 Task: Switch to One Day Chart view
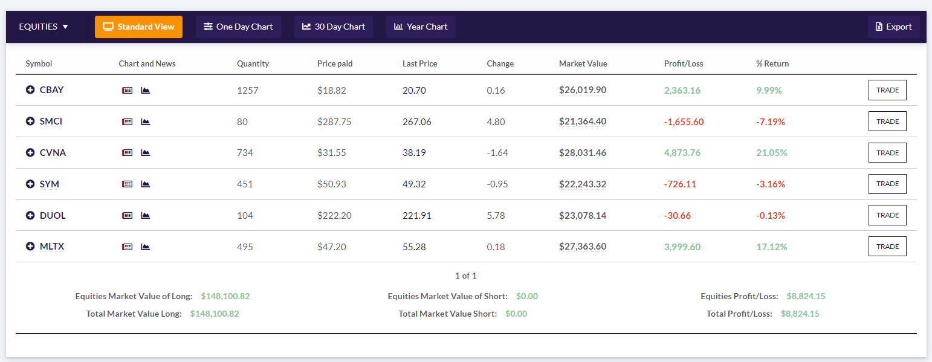pos(238,27)
